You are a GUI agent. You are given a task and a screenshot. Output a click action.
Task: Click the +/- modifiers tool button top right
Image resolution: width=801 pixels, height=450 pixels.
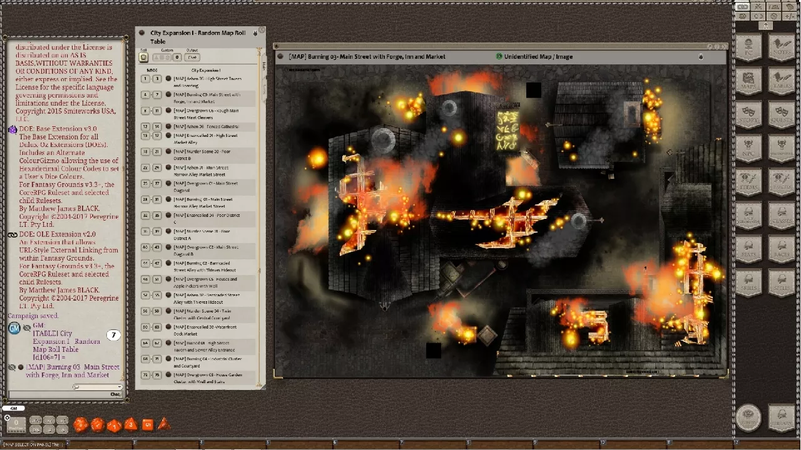coord(789,16)
